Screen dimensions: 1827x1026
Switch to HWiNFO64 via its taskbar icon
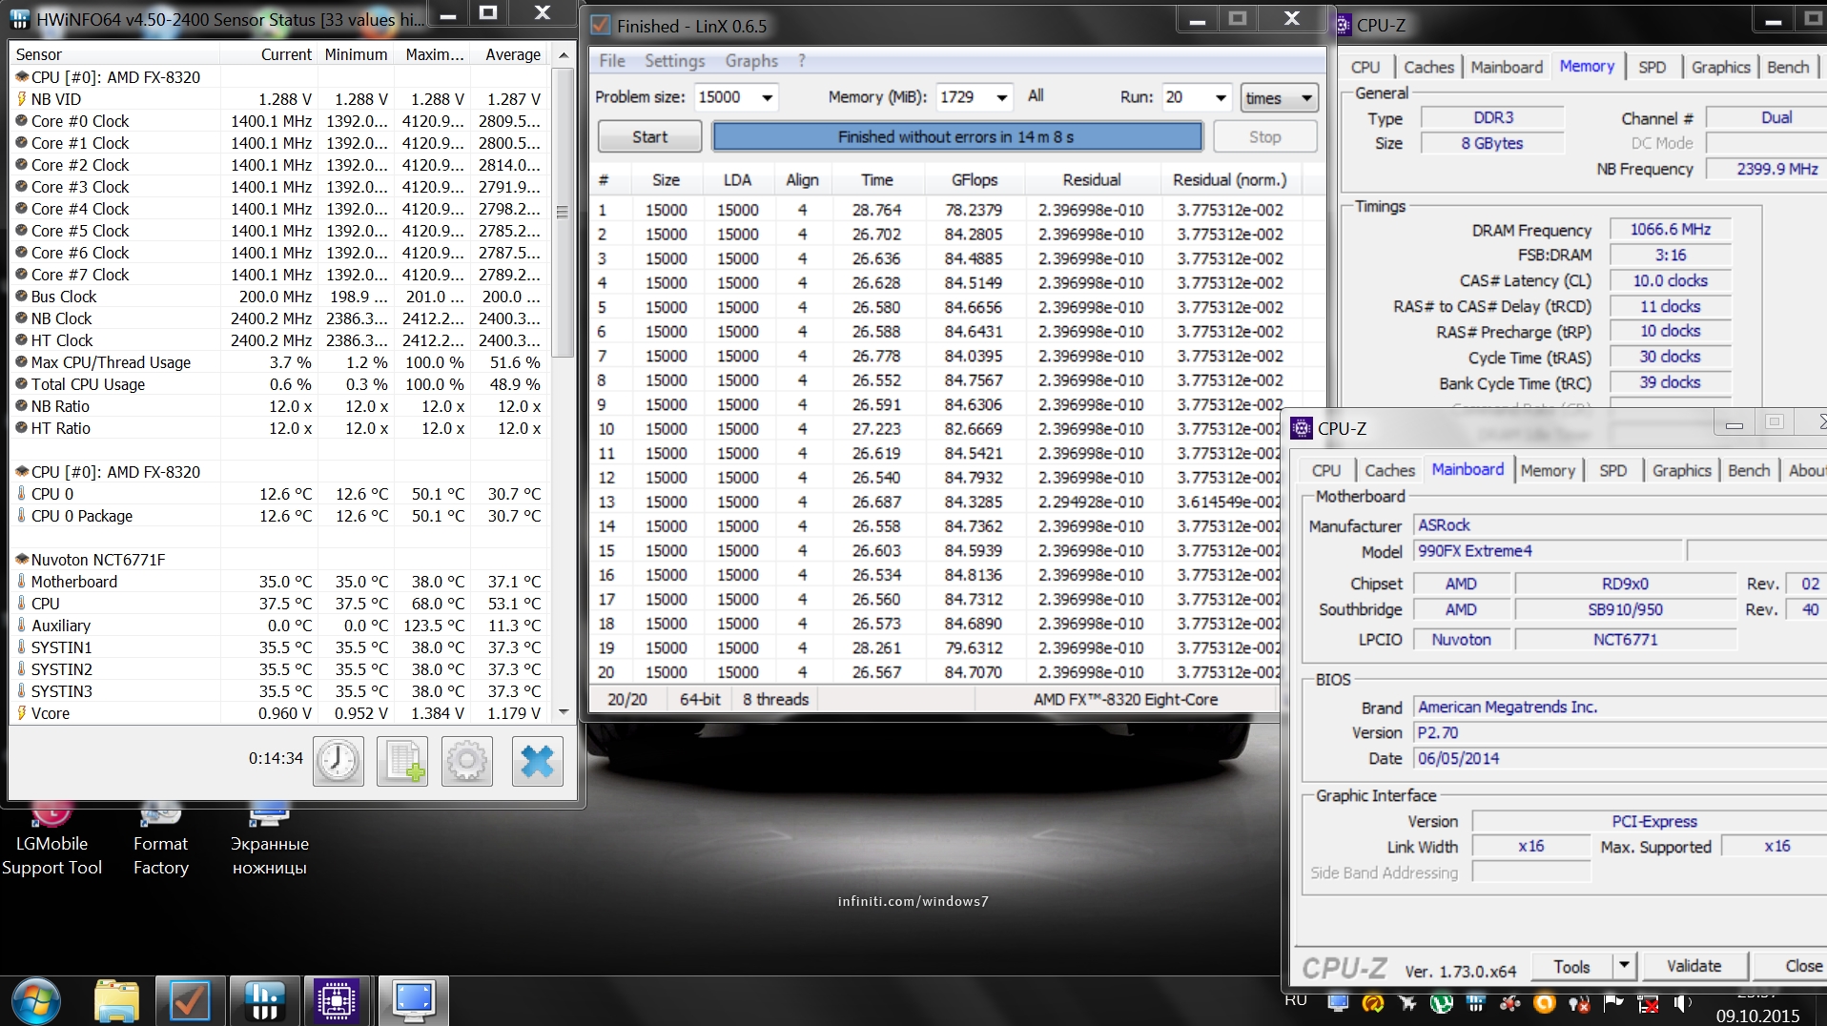click(x=264, y=1001)
